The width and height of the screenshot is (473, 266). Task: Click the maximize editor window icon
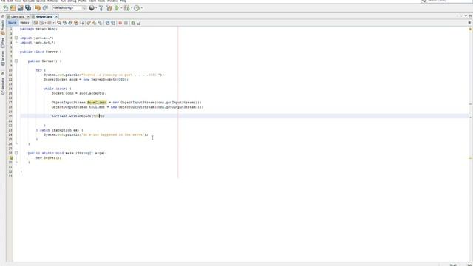pyautogui.click(x=470, y=16)
